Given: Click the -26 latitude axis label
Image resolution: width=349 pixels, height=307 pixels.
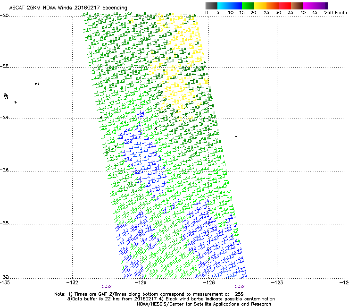Looking at the screenshot, I should pos(4,170).
